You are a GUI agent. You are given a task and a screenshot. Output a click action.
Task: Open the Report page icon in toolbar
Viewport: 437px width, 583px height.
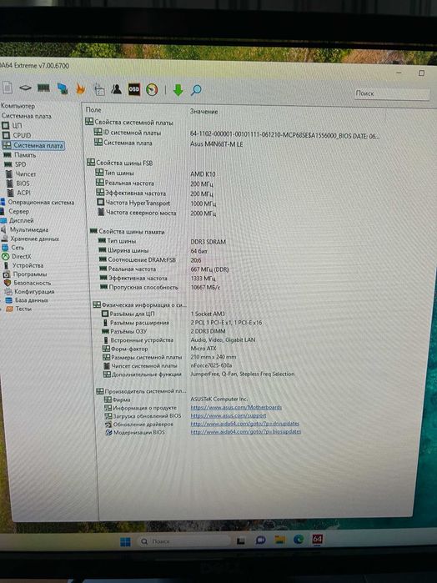point(8,88)
